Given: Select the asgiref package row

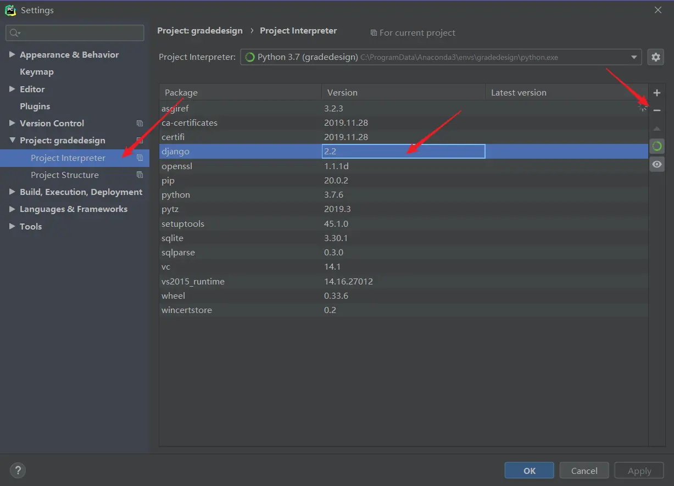Looking at the screenshot, I should click(404, 108).
